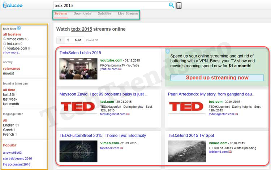Click TEDxFultonStreet video thumbnail
271x170 pixels.
78,151
